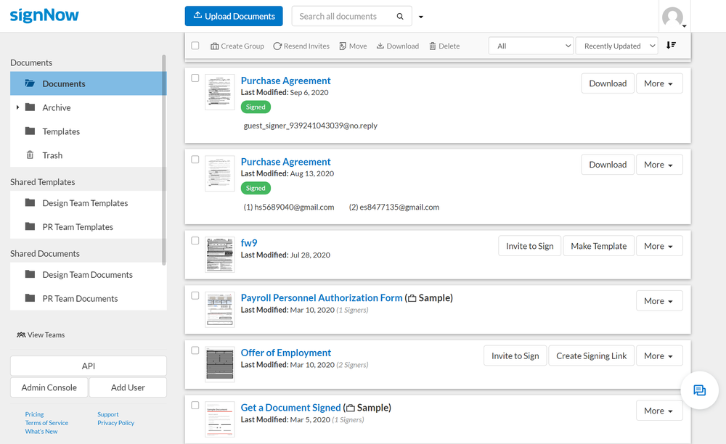Viewport: 726px width, 444px height.
Task: Click Invite to Sign for fw9
Action: [x=530, y=246]
